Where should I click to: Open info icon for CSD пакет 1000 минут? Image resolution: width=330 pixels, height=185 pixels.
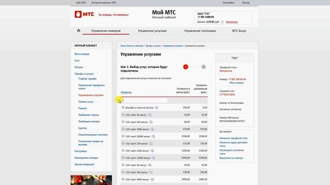pos(152,129)
